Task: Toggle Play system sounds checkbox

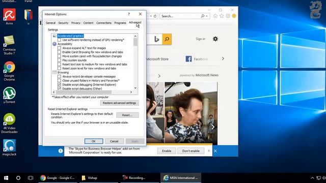Action: [x=59, y=60]
